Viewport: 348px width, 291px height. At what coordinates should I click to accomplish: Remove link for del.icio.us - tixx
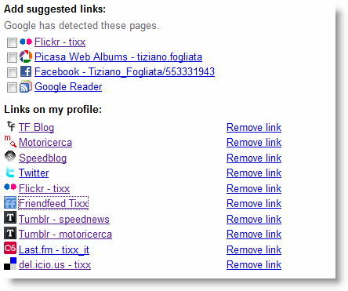(254, 264)
